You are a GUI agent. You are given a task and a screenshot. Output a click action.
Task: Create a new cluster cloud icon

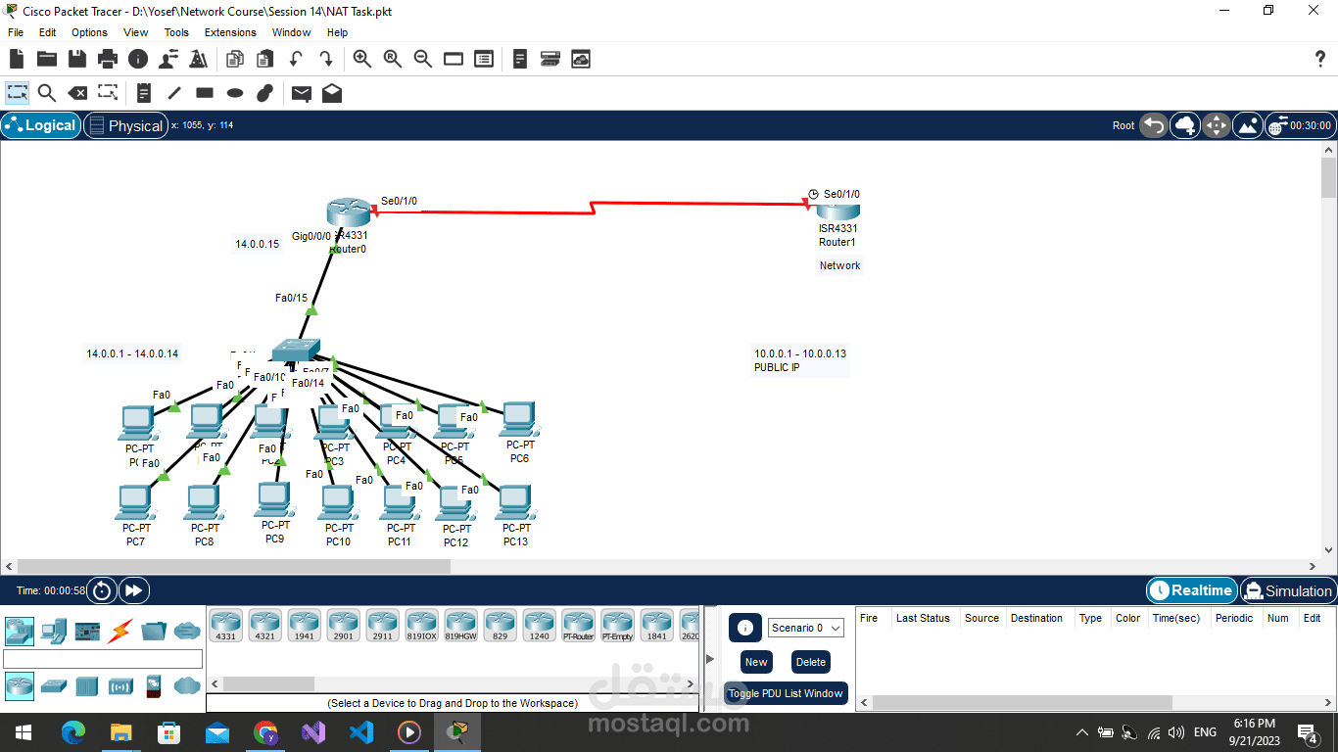[1185, 125]
